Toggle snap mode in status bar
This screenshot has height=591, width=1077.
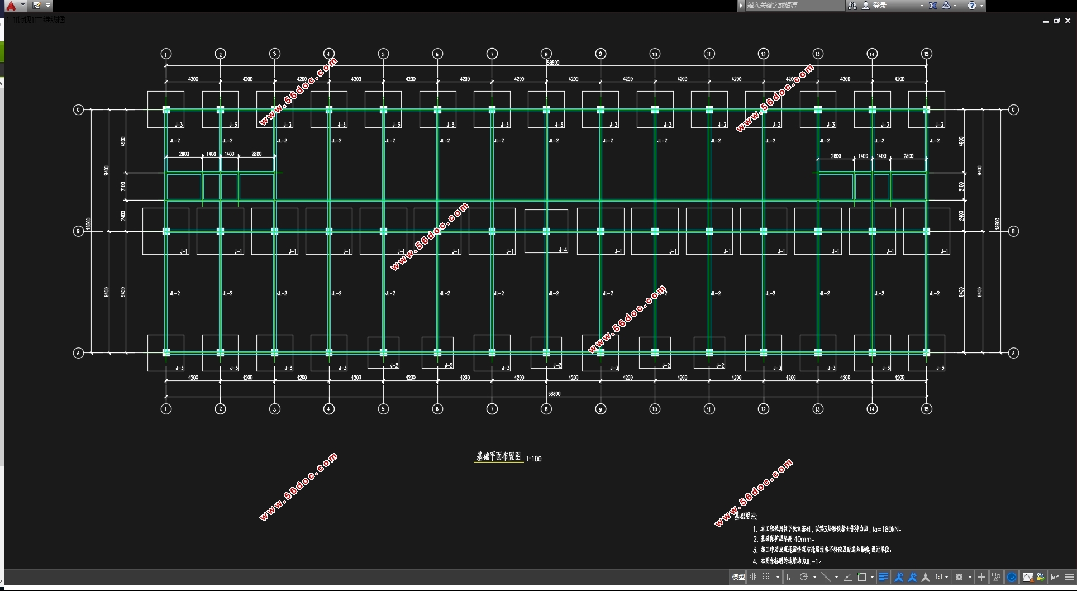766,577
